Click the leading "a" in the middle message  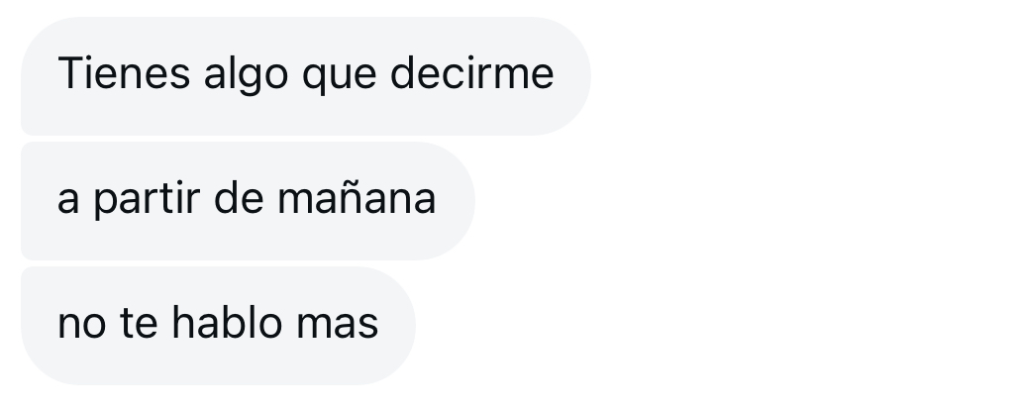[x=68, y=201]
